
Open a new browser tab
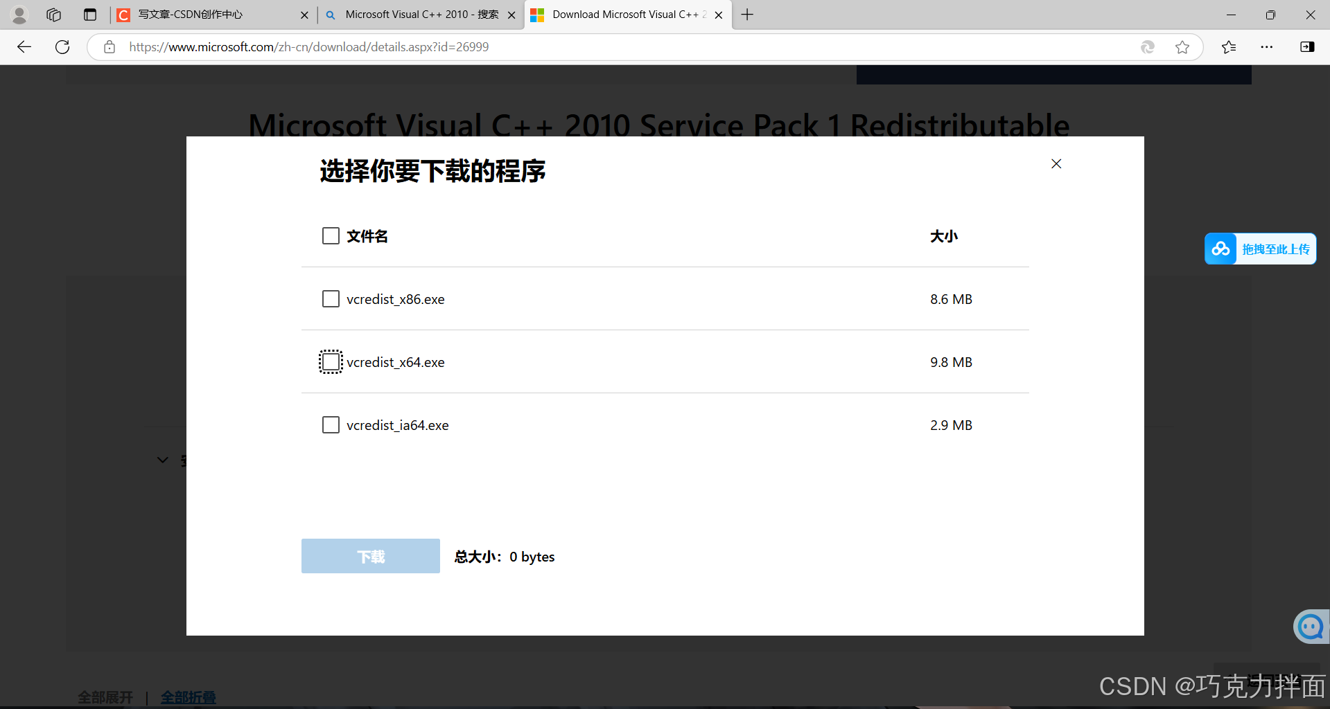click(x=747, y=15)
